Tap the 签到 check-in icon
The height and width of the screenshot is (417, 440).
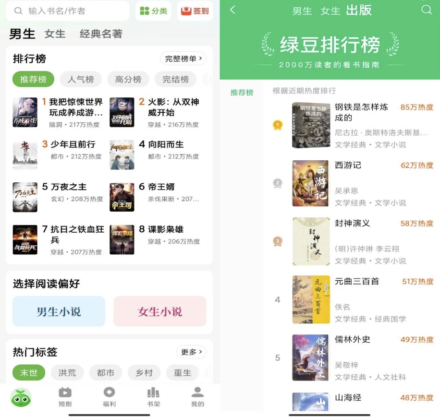(x=186, y=11)
